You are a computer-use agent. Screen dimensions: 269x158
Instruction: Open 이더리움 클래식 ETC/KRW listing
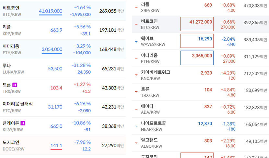(x=17, y=107)
